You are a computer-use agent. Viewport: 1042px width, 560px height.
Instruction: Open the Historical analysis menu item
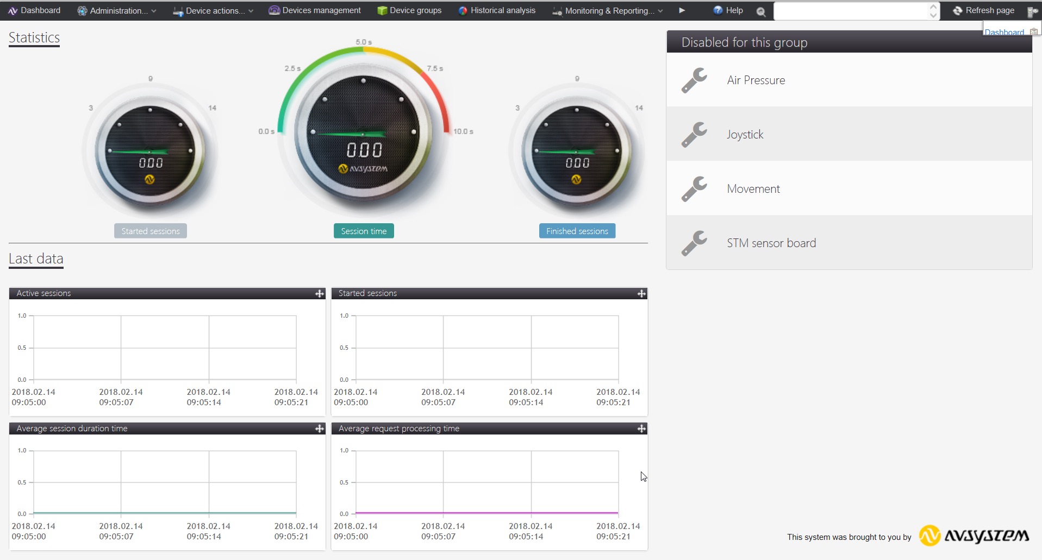tap(497, 10)
